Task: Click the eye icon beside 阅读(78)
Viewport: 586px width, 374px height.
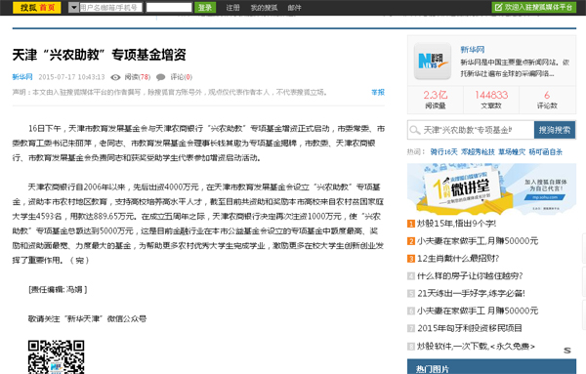Action: click(115, 77)
